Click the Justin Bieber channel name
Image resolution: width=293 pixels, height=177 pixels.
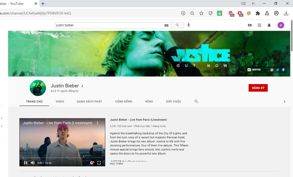click(x=64, y=86)
